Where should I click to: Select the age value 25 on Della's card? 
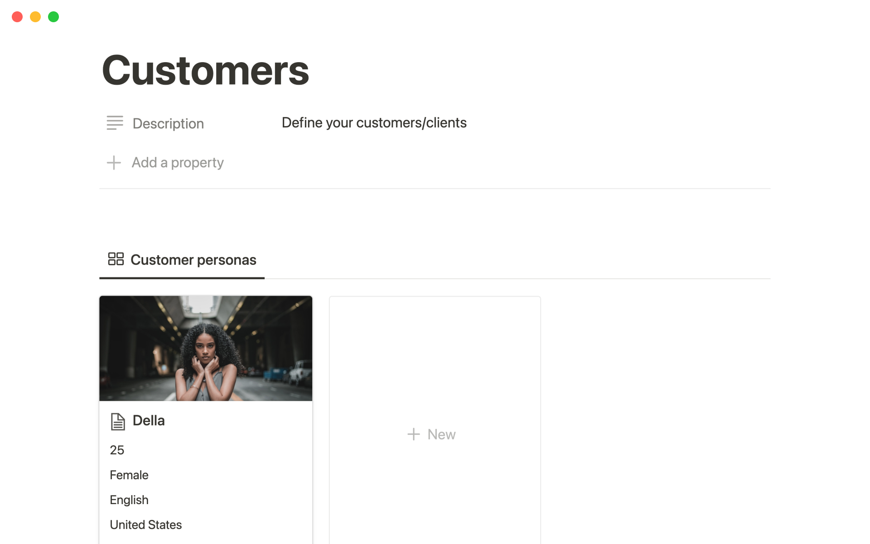pyautogui.click(x=117, y=450)
